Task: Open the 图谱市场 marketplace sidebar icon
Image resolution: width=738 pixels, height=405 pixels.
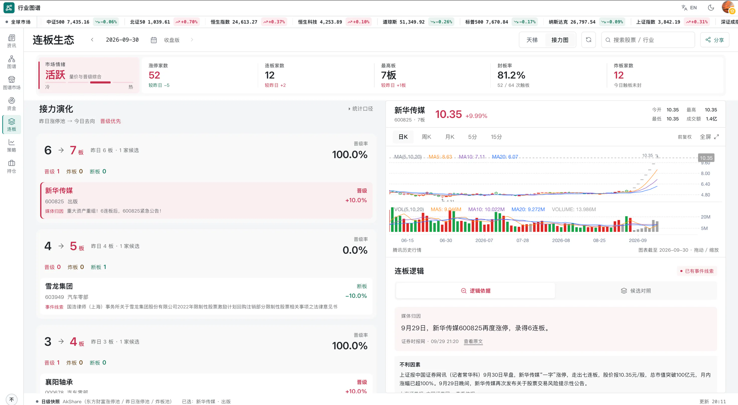Action: 12,83
